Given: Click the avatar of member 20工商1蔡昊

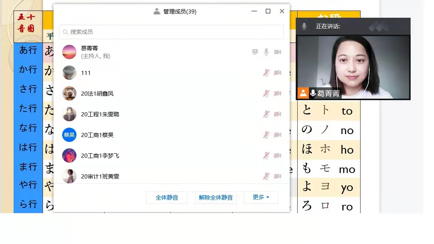Looking at the screenshot, I should [x=69, y=135].
